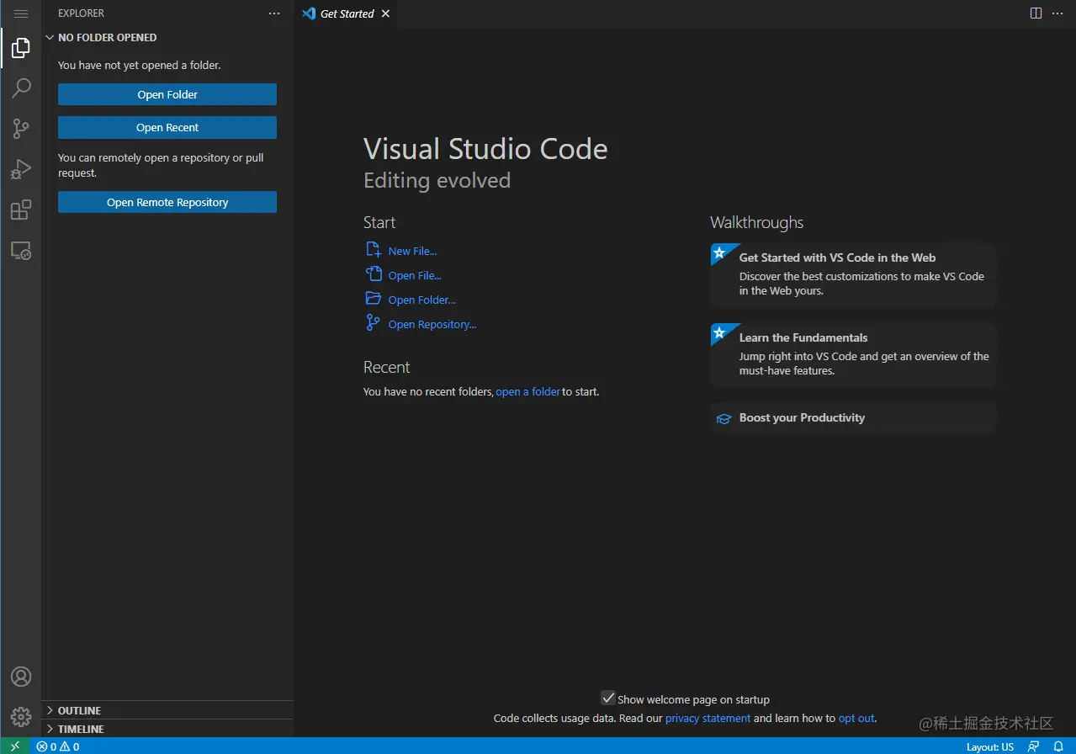Select the Get Started tab
The height and width of the screenshot is (754, 1076).
tap(346, 13)
